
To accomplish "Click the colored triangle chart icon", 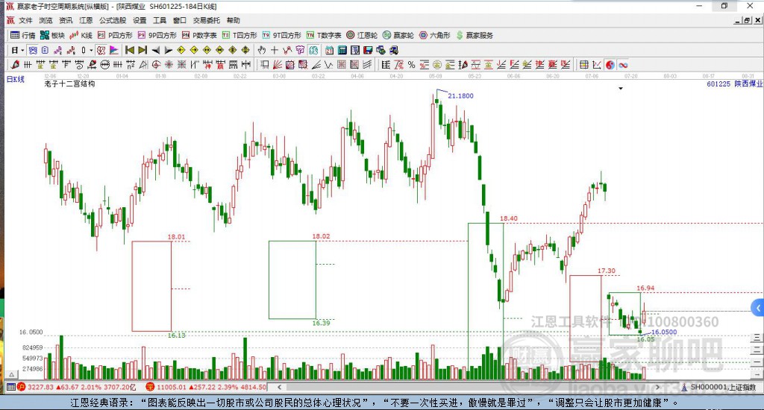I will point(114,50).
